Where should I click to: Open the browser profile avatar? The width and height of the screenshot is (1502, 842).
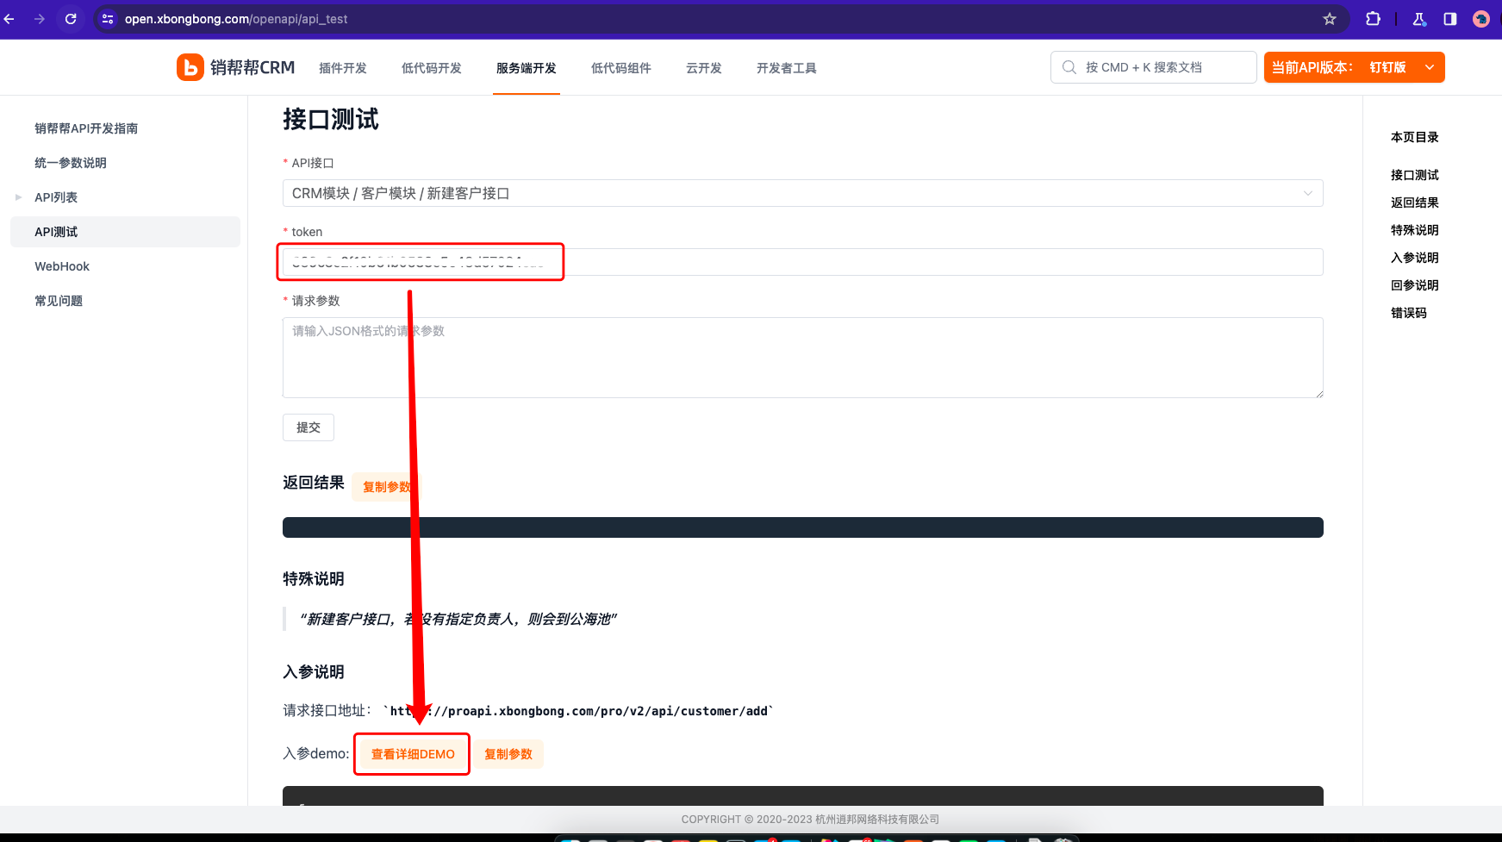click(1481, 19)
